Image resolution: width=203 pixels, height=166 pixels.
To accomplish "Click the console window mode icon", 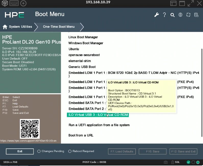I will point(182,3).
